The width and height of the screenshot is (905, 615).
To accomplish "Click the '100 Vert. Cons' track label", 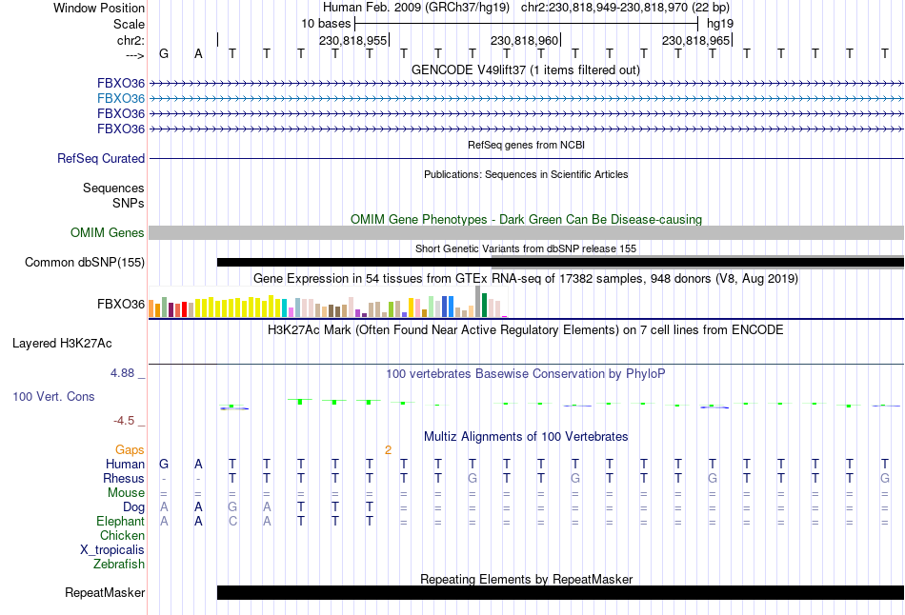I will pyautogui.click(x=53, y=396).
